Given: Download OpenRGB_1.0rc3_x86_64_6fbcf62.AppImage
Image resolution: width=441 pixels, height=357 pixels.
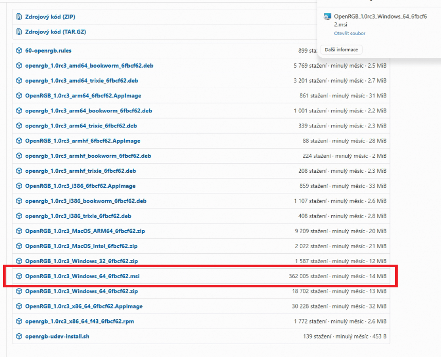Looking at the screenshot, I should (x=84, y=306).
